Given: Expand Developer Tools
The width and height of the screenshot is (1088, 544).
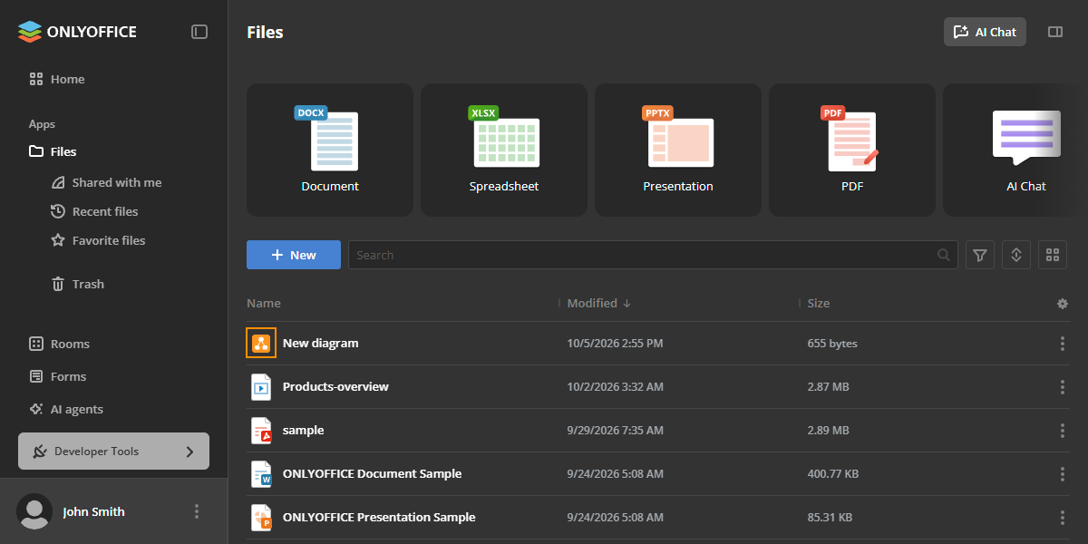Looking at the screenshot, I should (x=113, y=451).
